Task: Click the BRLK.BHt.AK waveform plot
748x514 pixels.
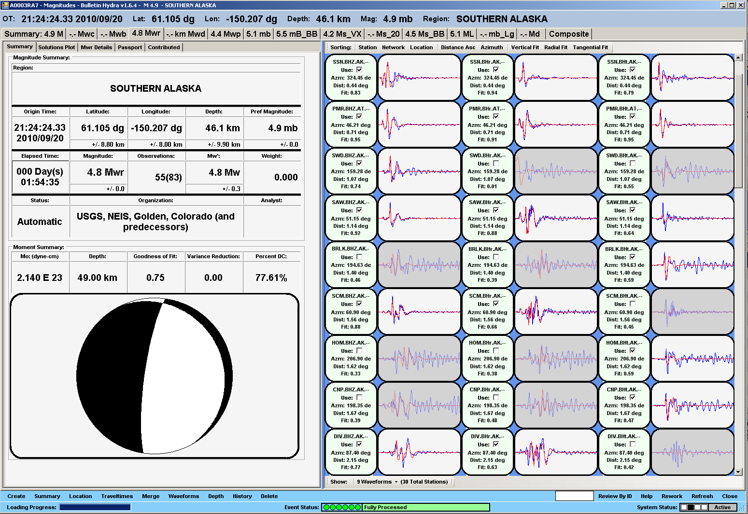Action: (692, 265)
